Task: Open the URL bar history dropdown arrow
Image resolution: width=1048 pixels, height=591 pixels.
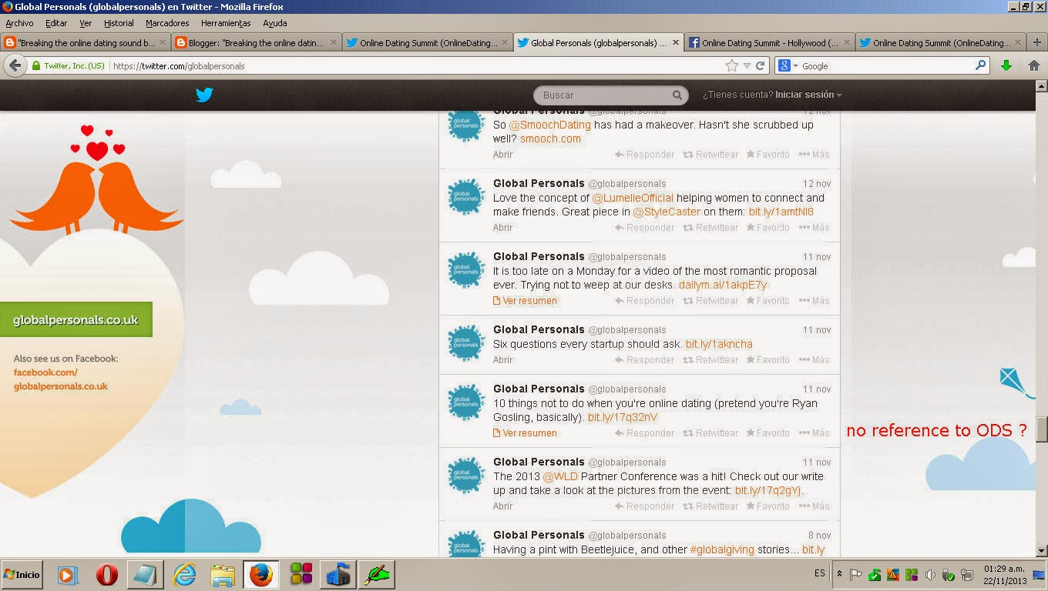Action: pyautogui.click(x=746, y=66)
